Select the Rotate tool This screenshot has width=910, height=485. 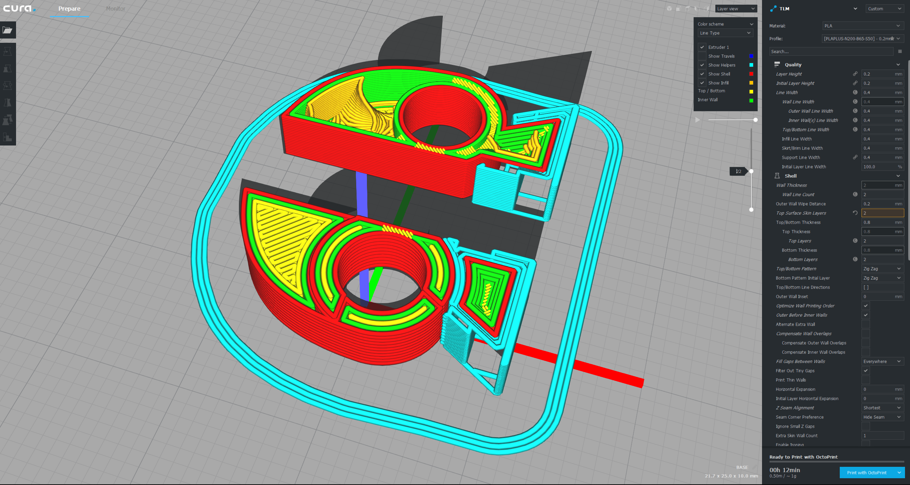7,86
